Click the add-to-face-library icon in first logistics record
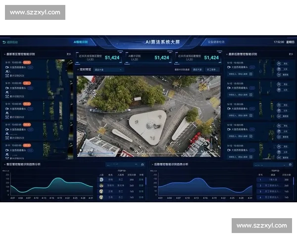297x238 pixels. click(251, 74)
